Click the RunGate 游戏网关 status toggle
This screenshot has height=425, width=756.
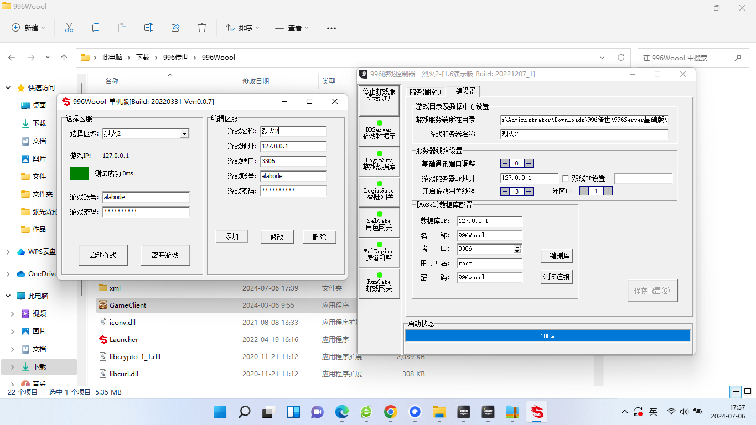tap(379, 284)
